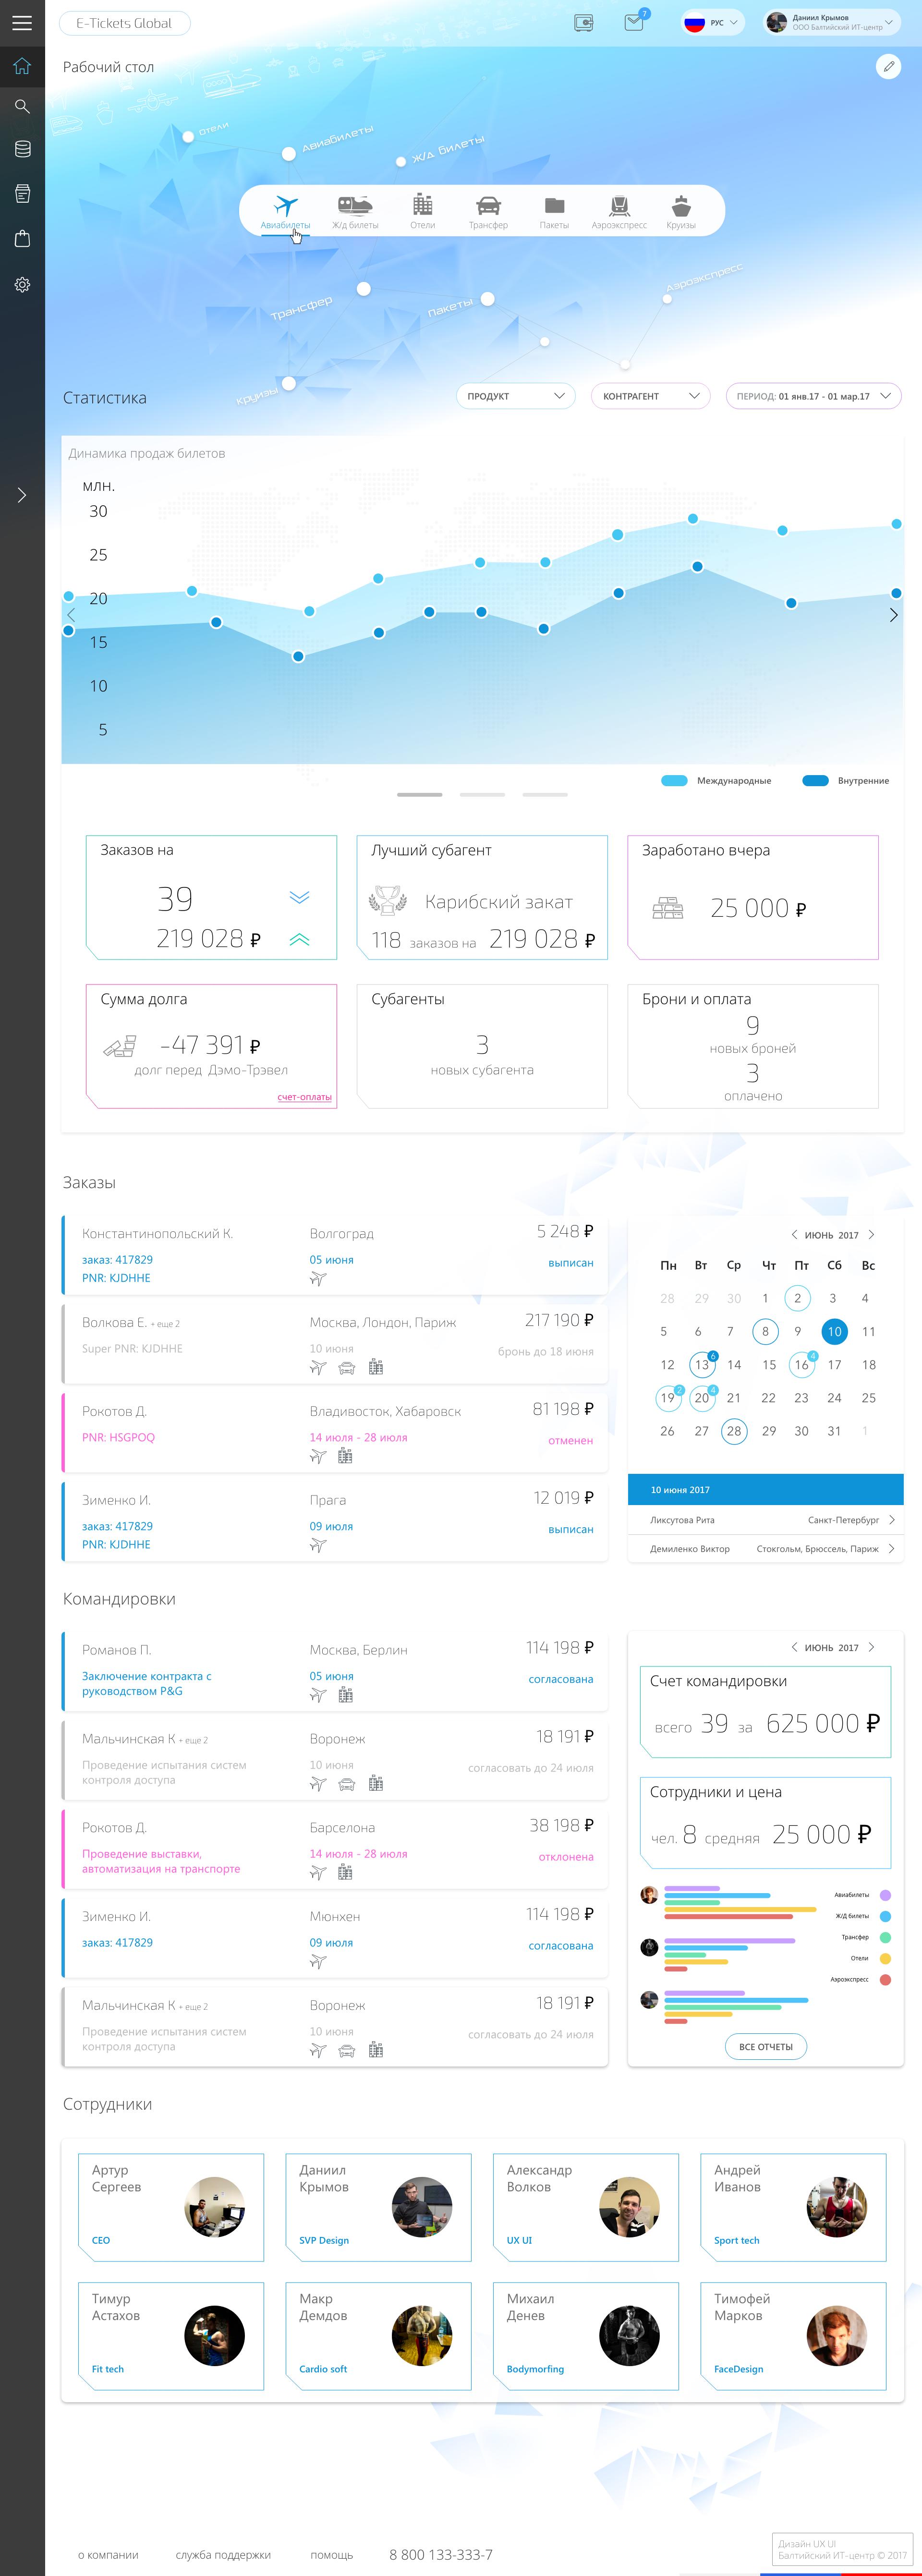Open the о компании footer link
The width and height of the screenshot is (922, 2576).
(108, 2555)
